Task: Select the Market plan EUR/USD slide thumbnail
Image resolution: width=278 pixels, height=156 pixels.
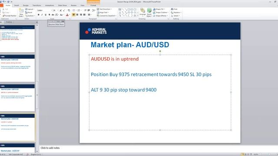Action: (x=17, y=68)
